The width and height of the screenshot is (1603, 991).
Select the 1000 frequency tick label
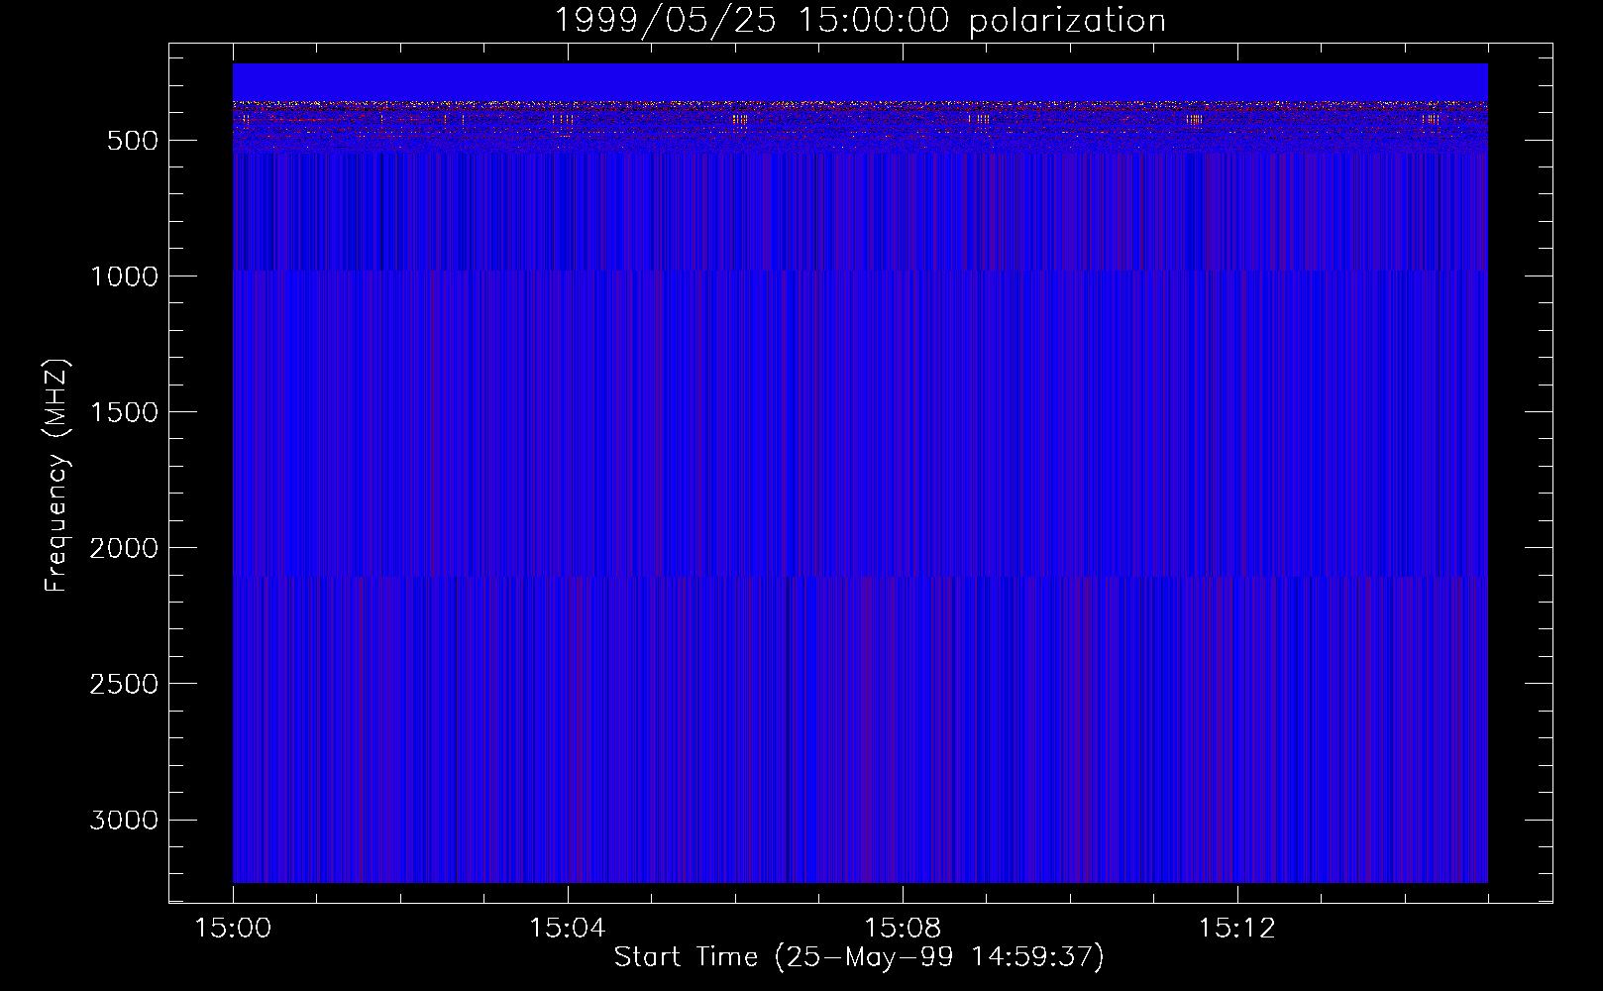[124, 276]
